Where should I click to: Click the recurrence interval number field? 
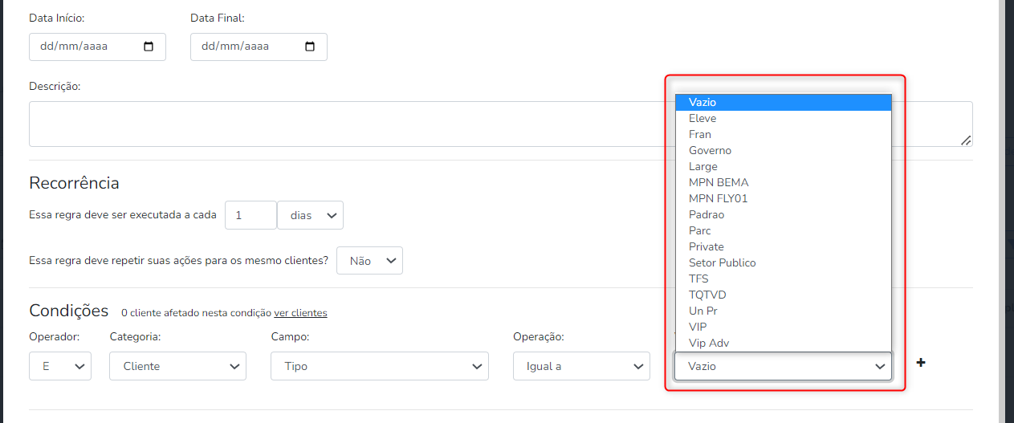point(250,215)
